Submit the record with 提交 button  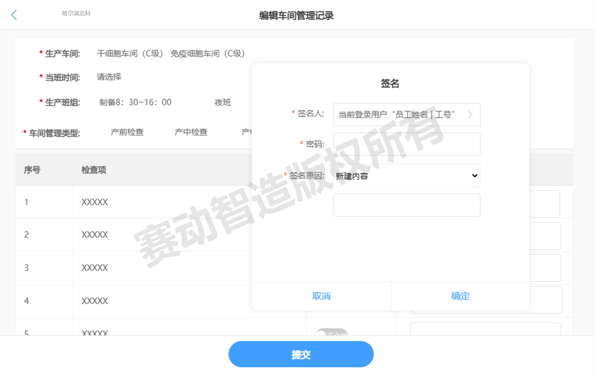coord(301,354)
